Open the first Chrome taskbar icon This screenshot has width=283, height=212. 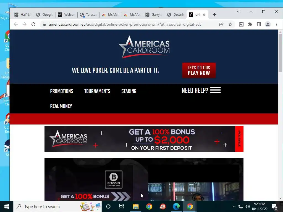click(x=149, y=206)
